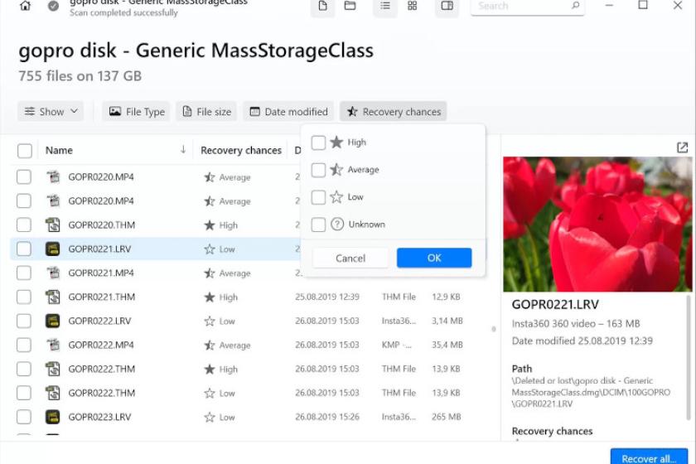The height and width of the screenshot is (464, 696).
Task: Select the GOPR0221.THM file name
Action: (x=102, y=297)
